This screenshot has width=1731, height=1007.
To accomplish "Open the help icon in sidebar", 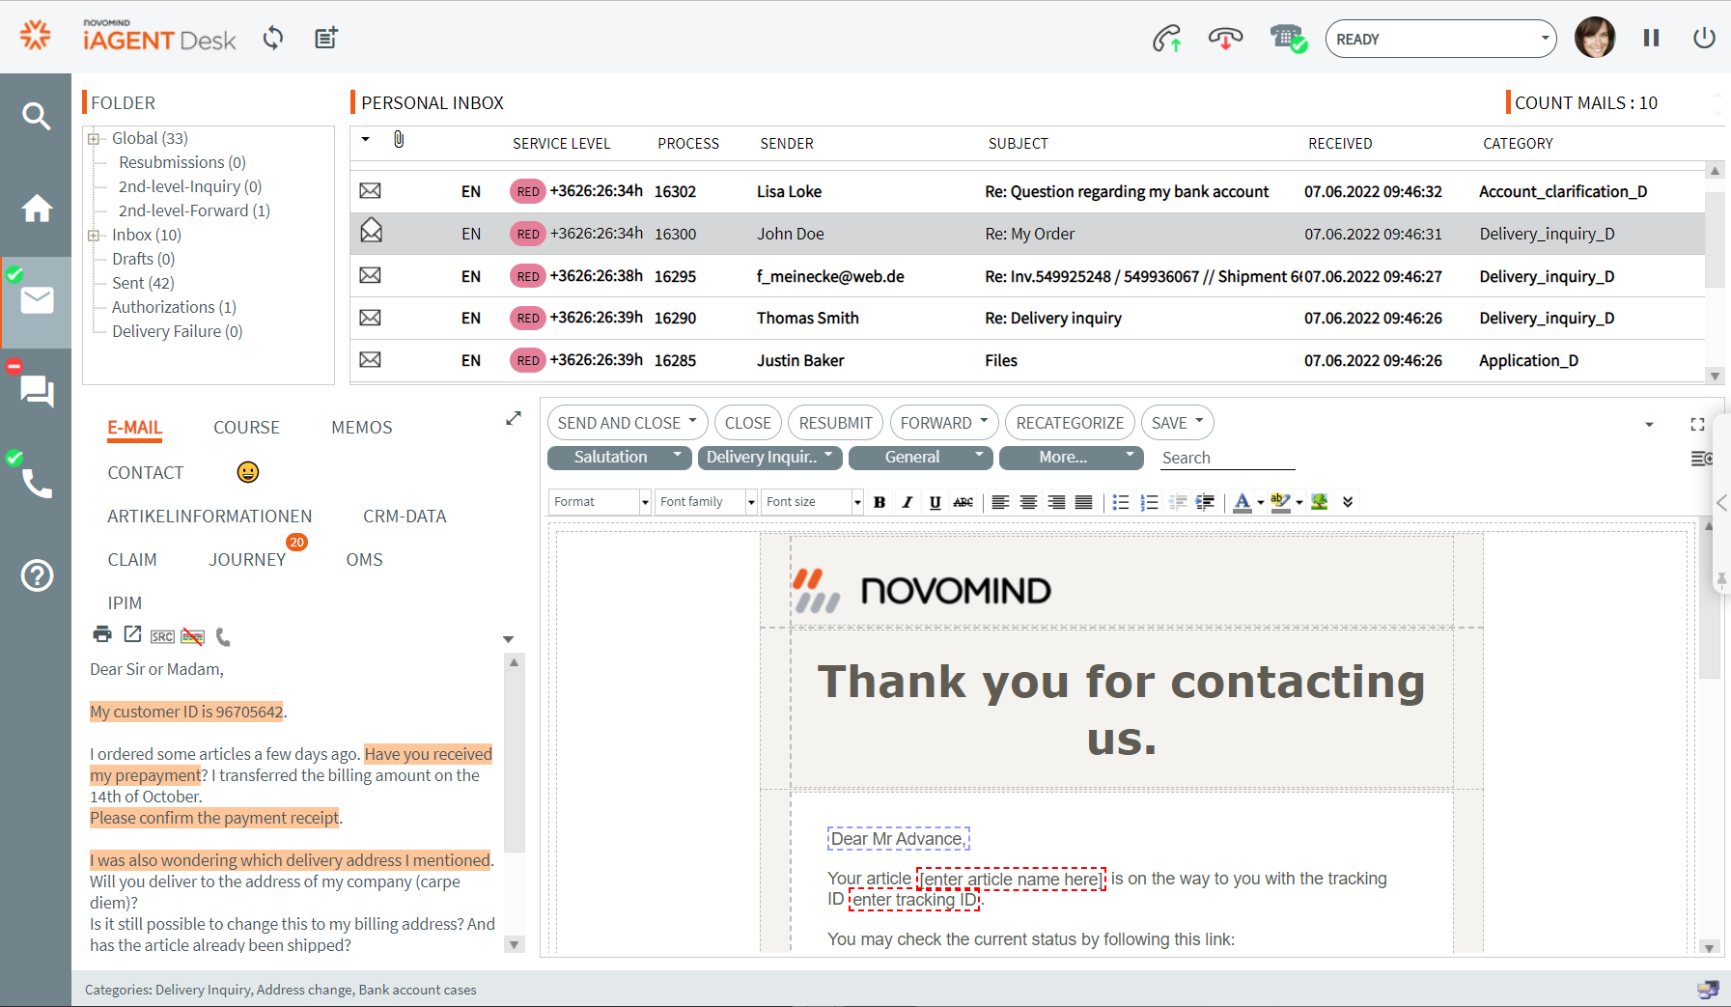I will point(37,575).
